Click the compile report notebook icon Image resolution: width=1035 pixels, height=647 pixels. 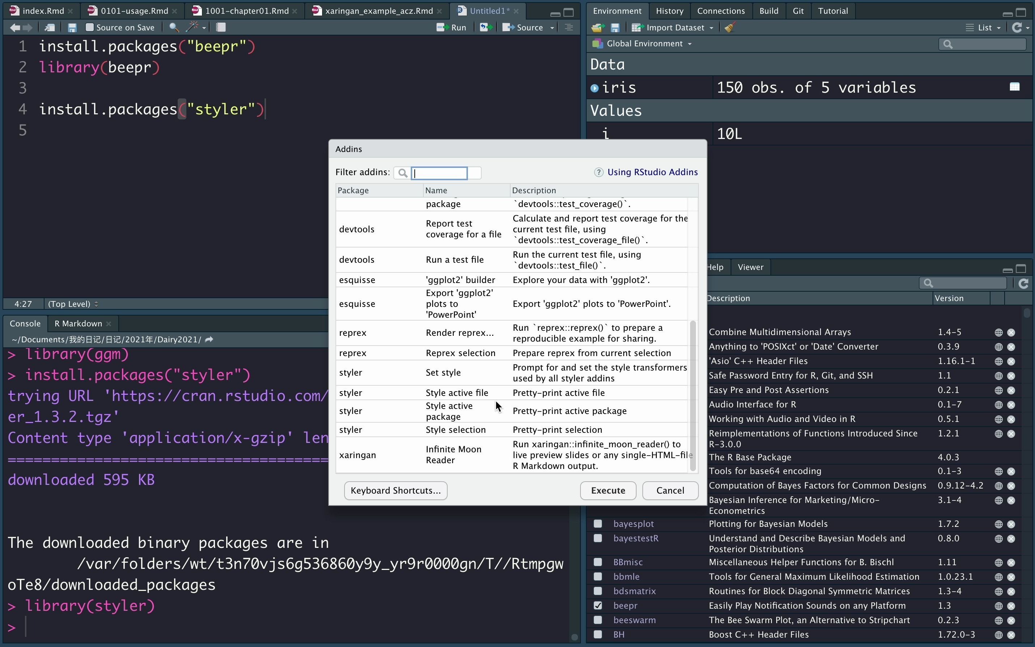221,28
